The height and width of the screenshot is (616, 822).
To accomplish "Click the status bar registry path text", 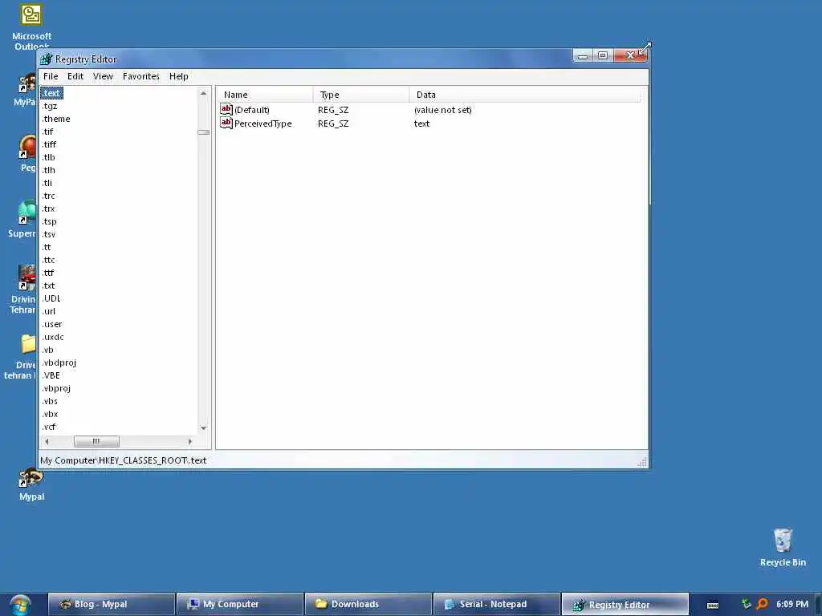I will click(123, 460).
